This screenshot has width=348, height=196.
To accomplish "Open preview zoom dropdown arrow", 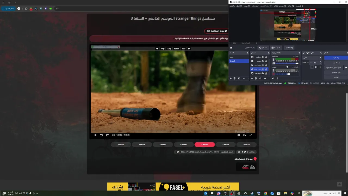I will click(256, 43).
